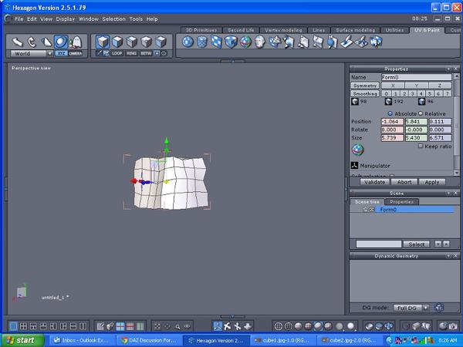This screenshot has width=463, height=347.
Task: Open the Scene Properties tab
Action: (401, 202)
